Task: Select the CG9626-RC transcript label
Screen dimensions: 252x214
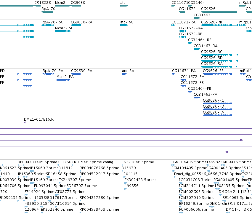Action: [x=212, y=52]
